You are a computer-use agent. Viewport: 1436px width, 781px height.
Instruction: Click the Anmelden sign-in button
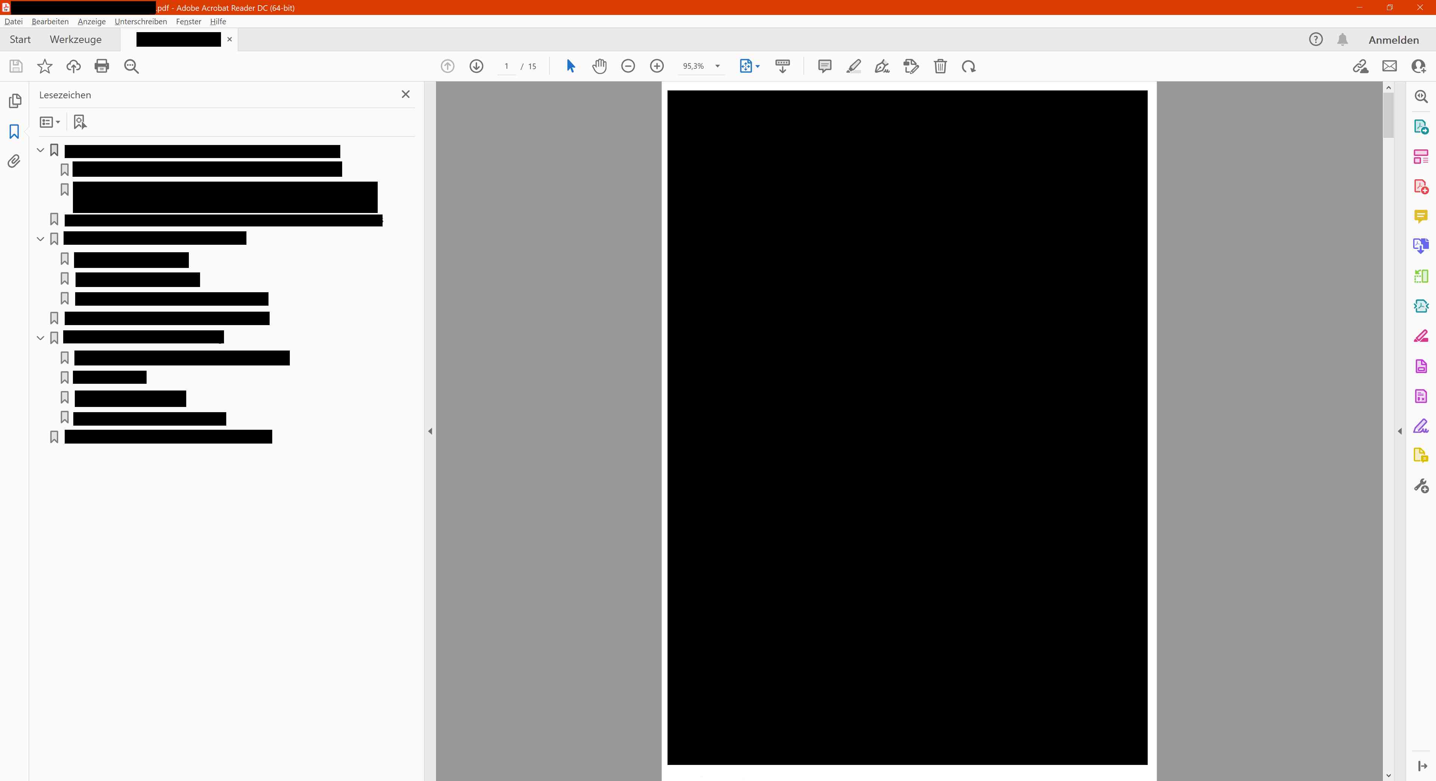pyautogui.click(x=1393, y=40)
